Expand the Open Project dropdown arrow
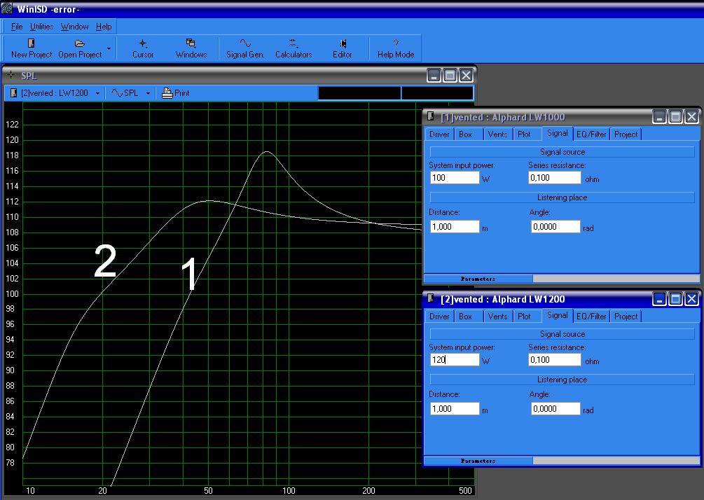Viewport: 704px width, 500px height. pyautogui.click(x=109, y=49)
